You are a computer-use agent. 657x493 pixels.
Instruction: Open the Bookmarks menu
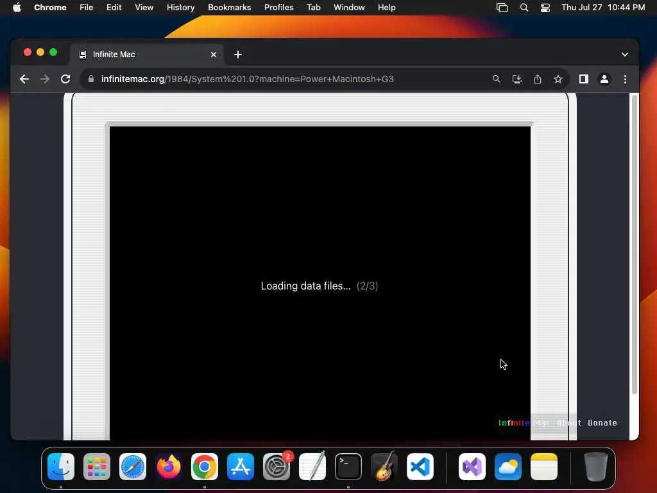pos(229,8)
